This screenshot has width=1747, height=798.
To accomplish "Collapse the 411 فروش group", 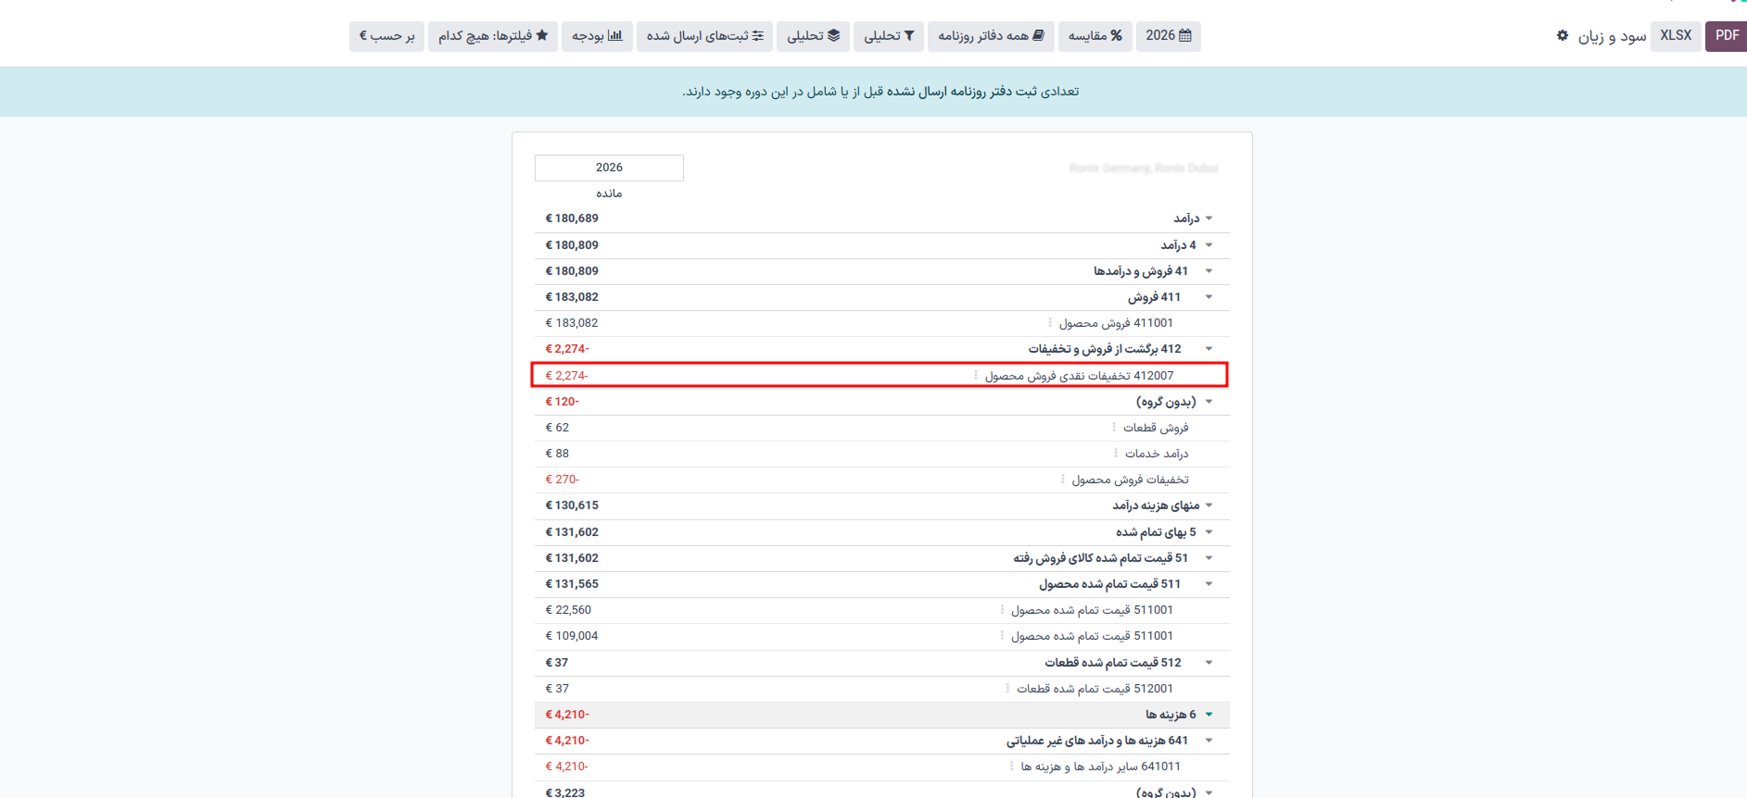I will pyautogui.click(x=1209, y=297).
